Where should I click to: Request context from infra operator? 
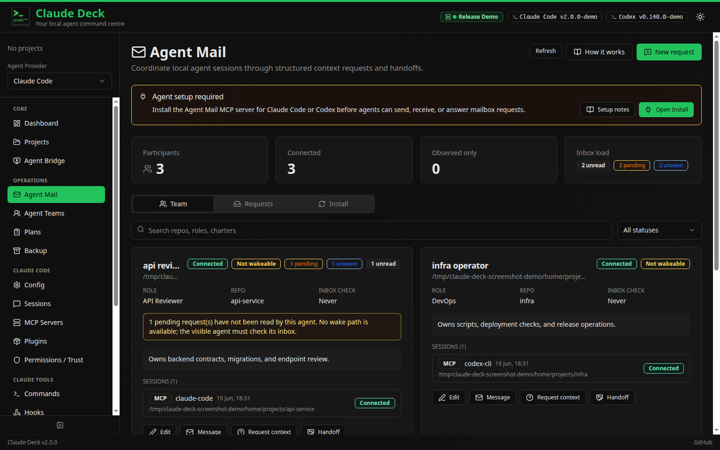(x=553, y=397)
